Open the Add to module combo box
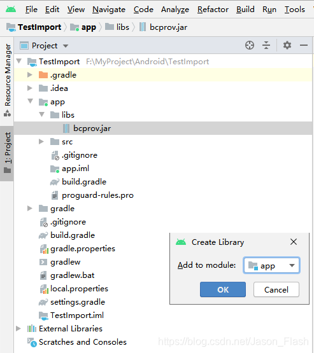Screen dimensions: 314x353 click(x=271, y=265)
